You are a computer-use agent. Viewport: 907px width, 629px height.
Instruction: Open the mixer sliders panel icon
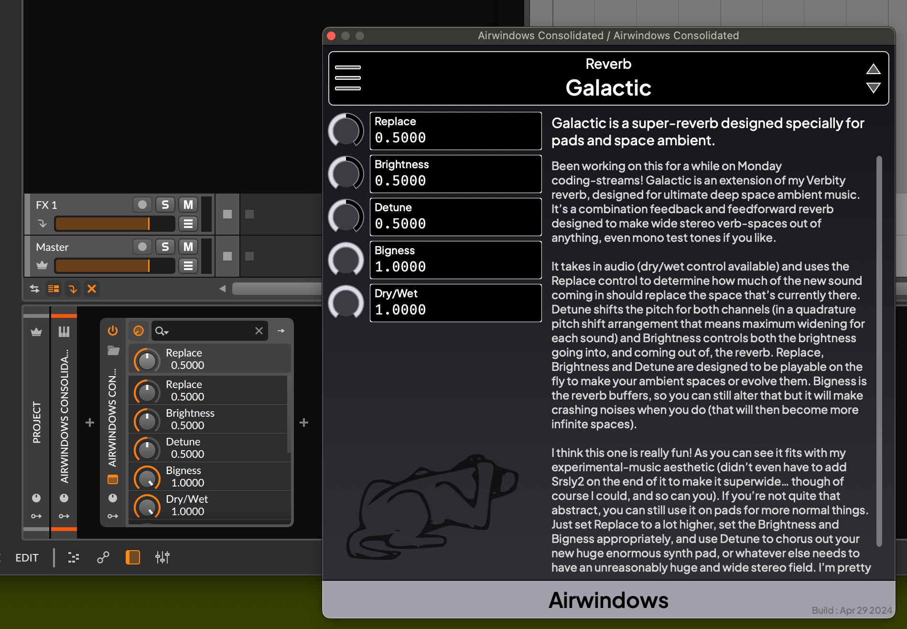[162, 557]
